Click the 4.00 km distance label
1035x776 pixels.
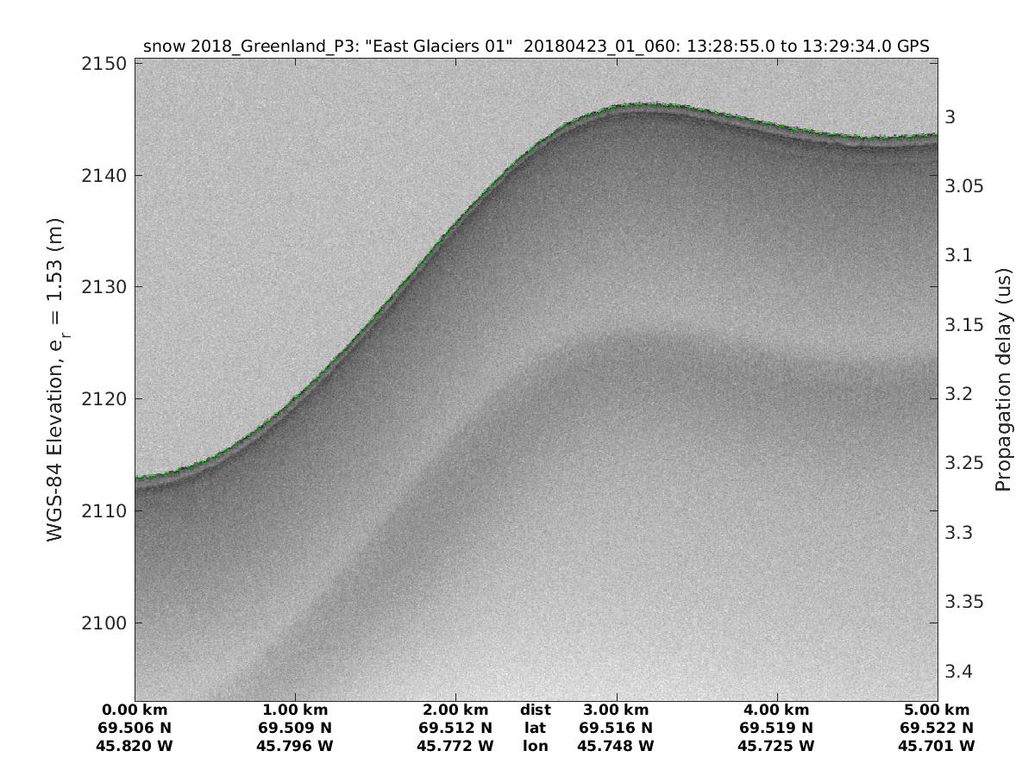click(x=776, y=710)
